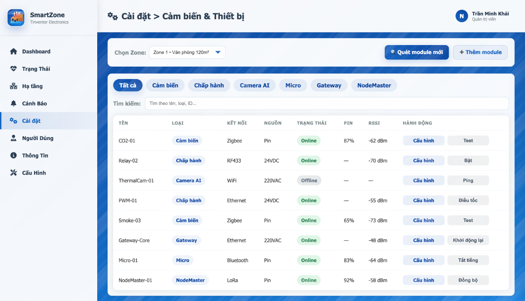The width and height of the screenshot is (525, 301).
Task: Expand the Chọn Zone dropdown
Action: (x=187, y=52)
